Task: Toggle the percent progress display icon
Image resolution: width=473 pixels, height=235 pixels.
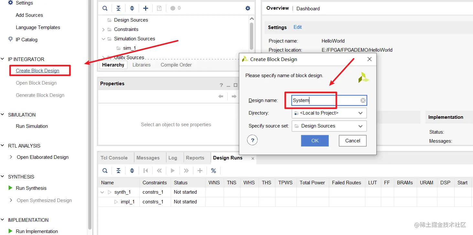Action: 213,171
